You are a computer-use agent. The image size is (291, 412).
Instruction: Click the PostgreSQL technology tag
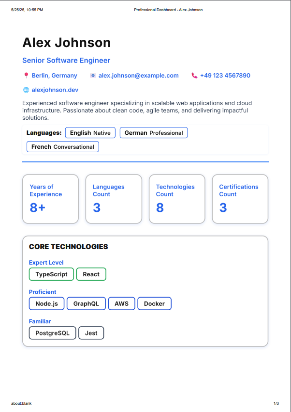(52, 333)
